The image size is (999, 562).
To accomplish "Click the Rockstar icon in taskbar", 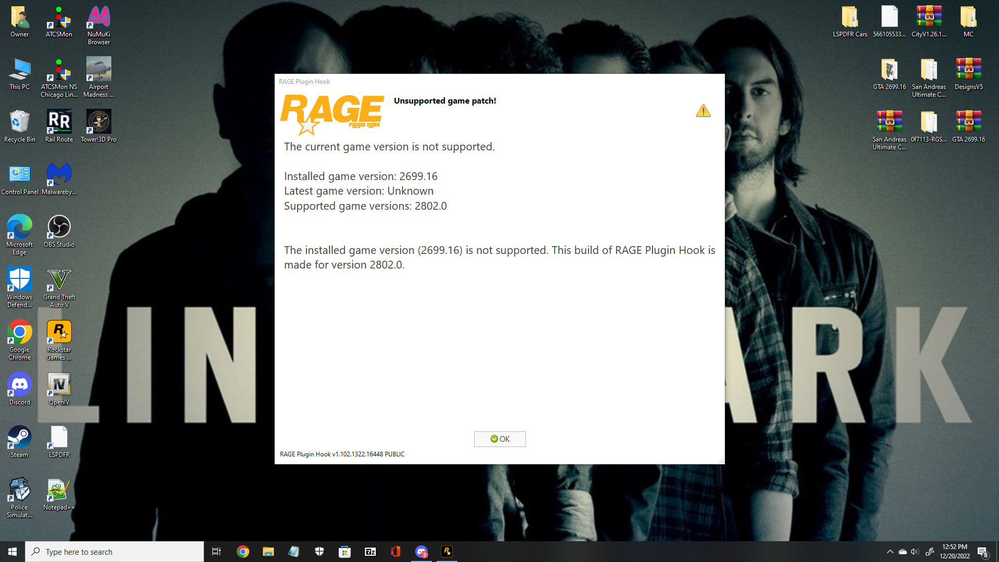I will point(447,552).
